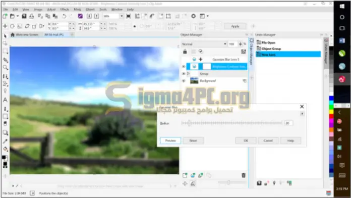This screenshot has height=198, width=352.
Task: Click the vertical Object Manager docker tab icon
Action: point(252,41)
